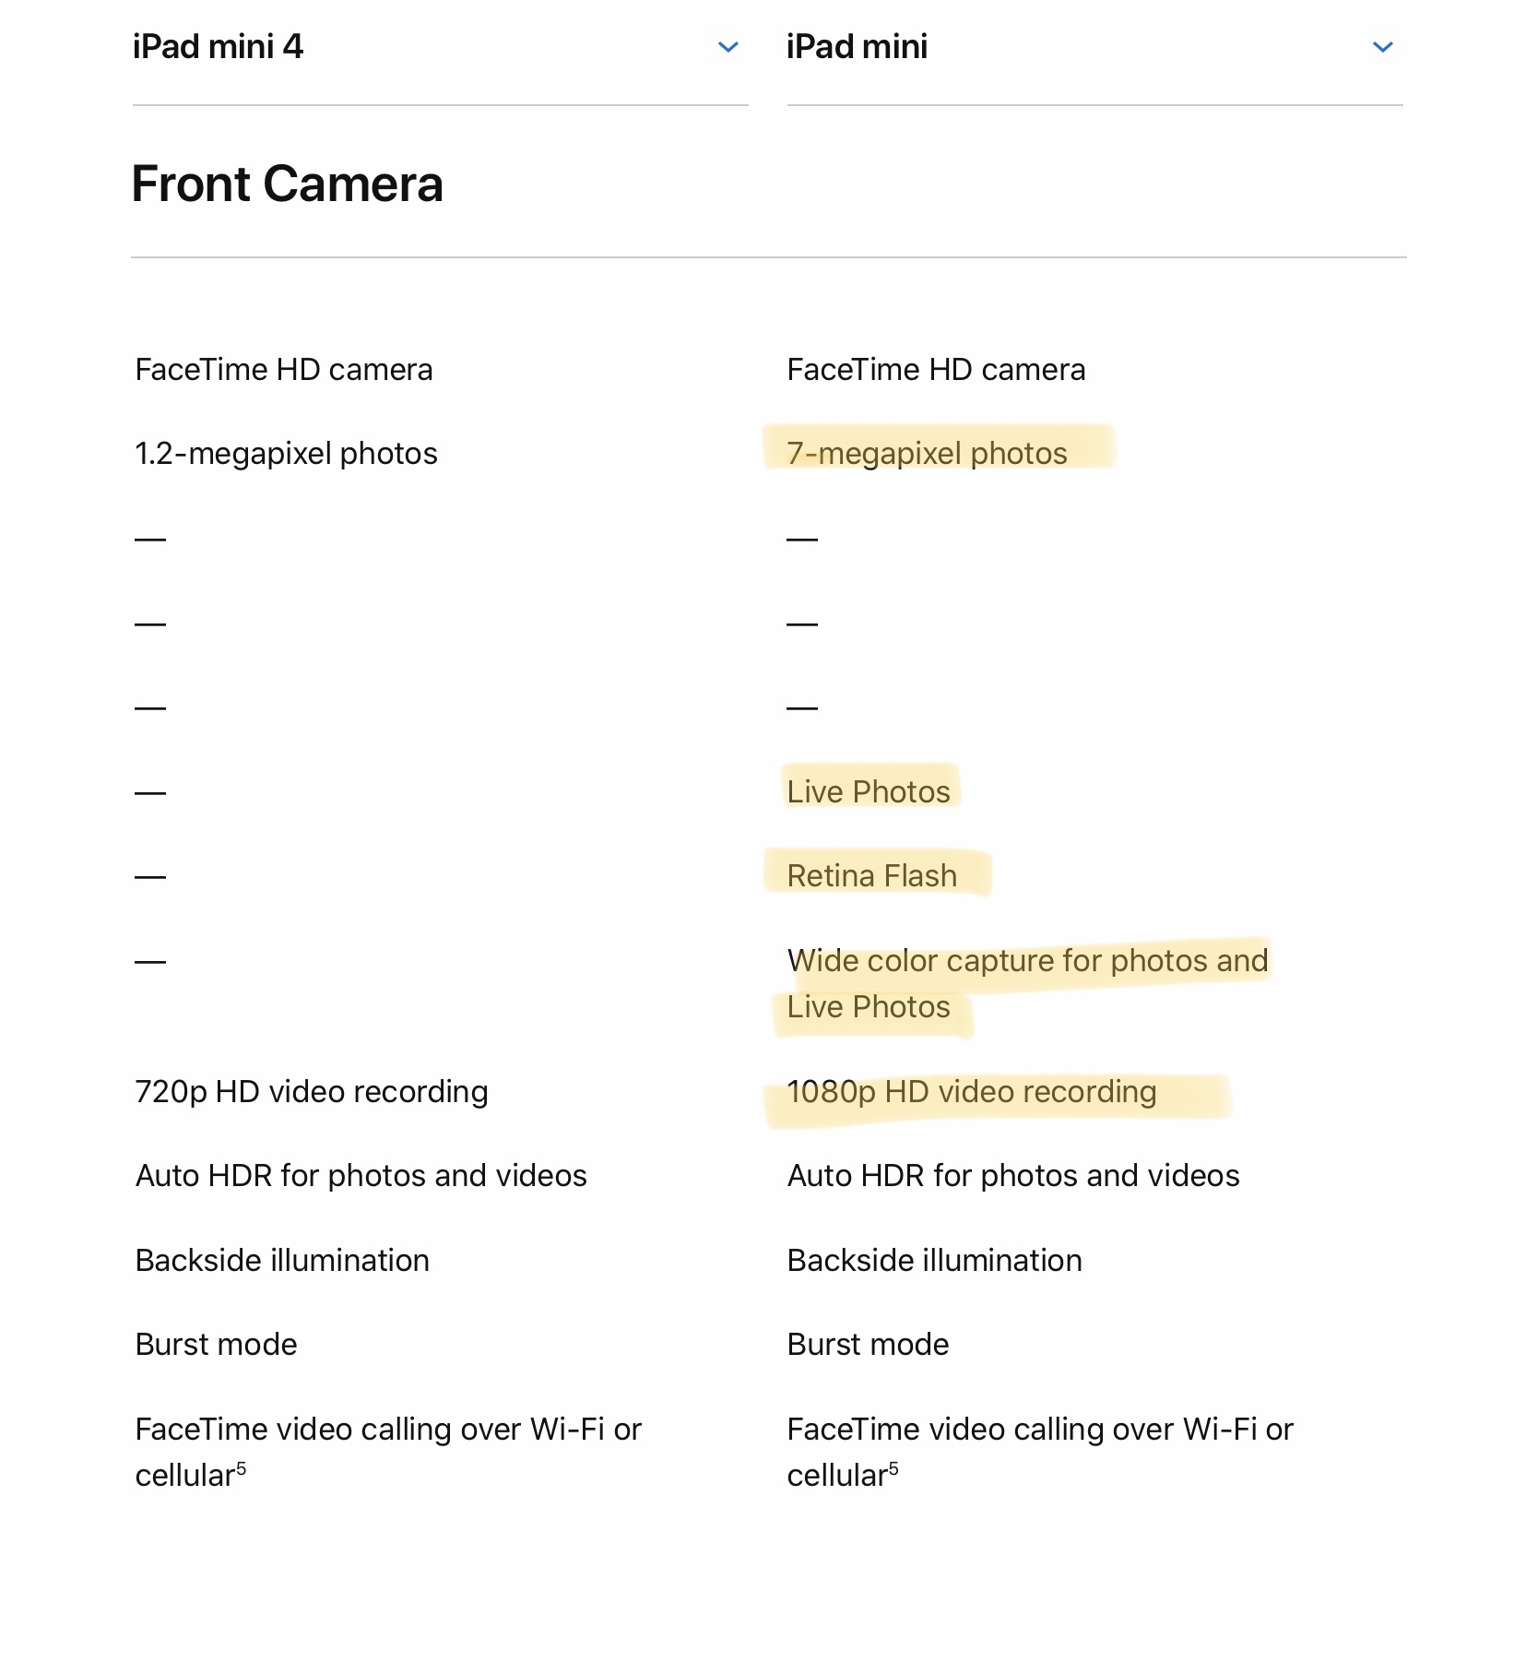The height and width of the screenshot is (1662, 1538).
Task: Open the iPad mini 4 model dropdown chevron
Action: pos(728,47)
